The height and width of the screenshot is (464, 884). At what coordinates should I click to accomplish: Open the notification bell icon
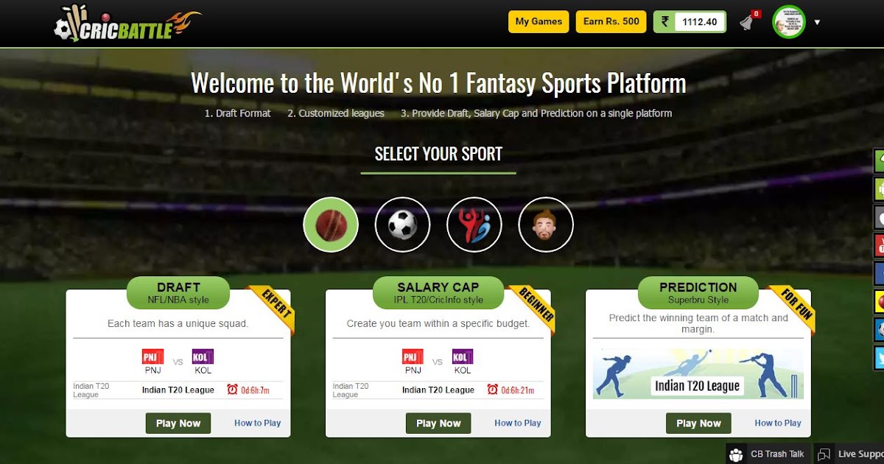[747, 22]
